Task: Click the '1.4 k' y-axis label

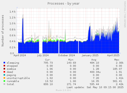Action: click(x=13, y=12)
